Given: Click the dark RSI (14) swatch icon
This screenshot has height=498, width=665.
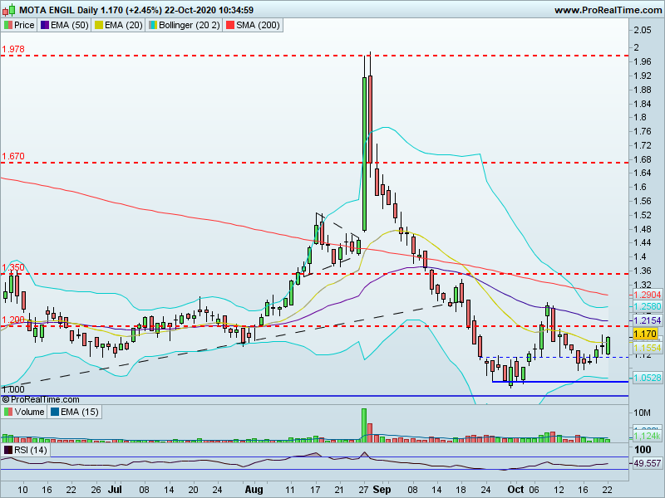Looking at the screenshot, I should click(x=8, y=450).
